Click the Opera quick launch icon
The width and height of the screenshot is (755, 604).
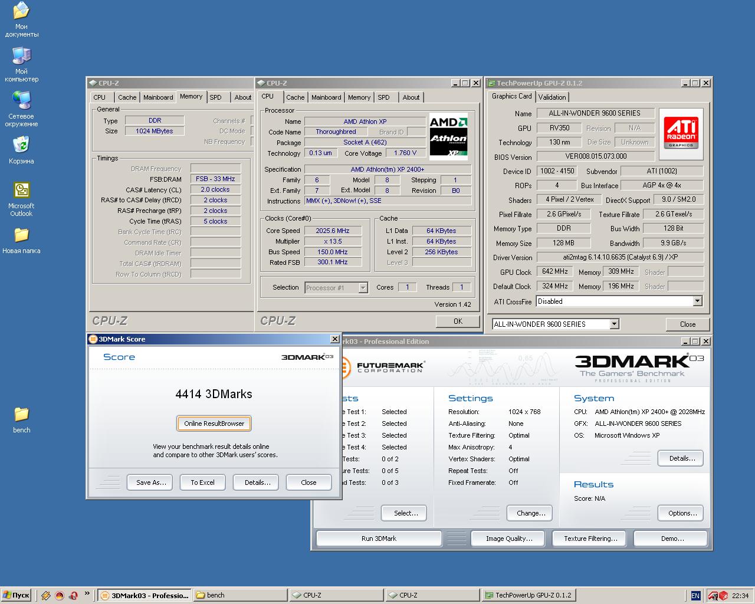pyautogui.click(x=73, y=596)
